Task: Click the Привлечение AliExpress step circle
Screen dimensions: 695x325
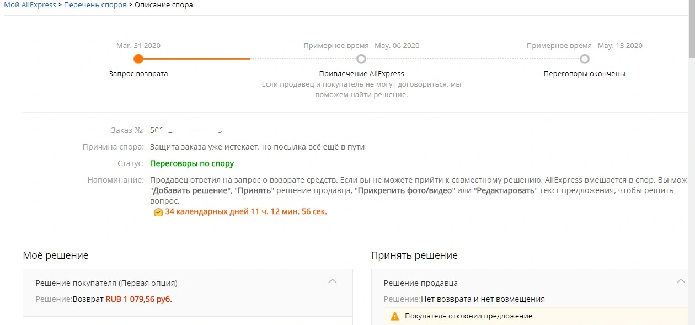Action: pos(361,58)
